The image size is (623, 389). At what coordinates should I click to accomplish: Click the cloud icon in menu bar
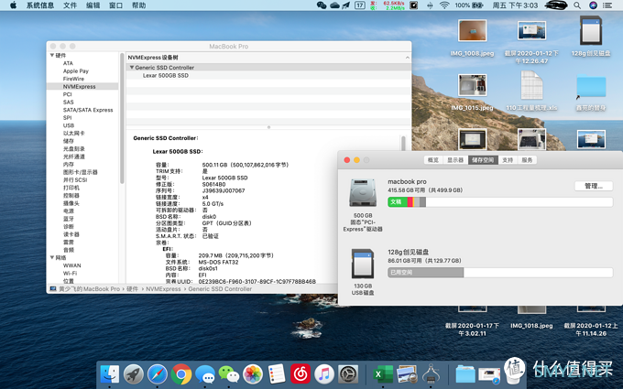[334, 5]
